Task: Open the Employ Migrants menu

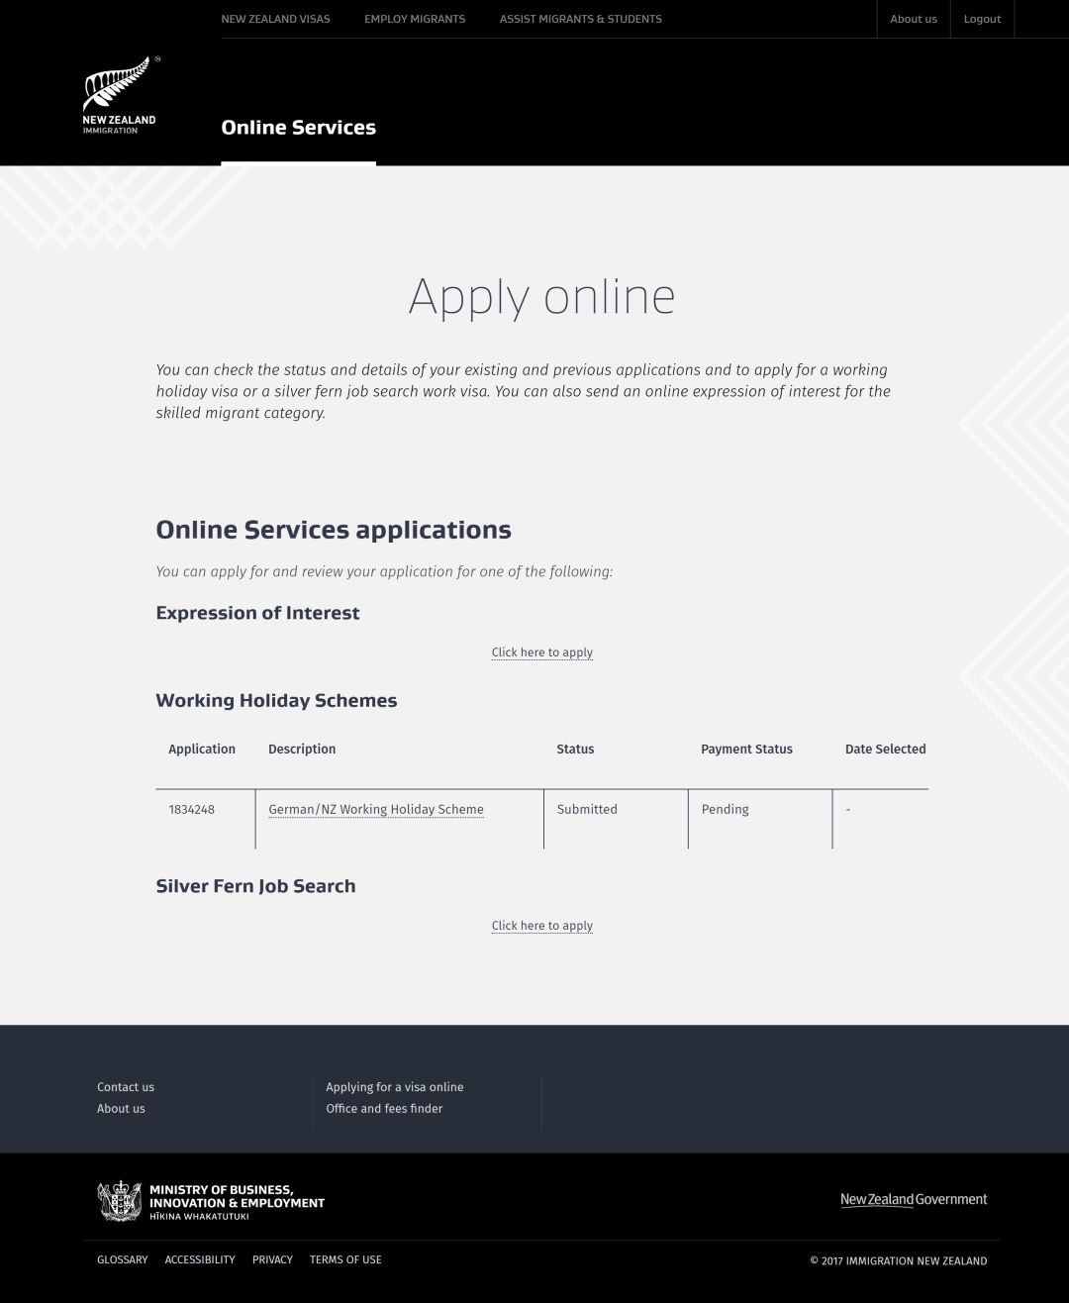Action: 415,19
